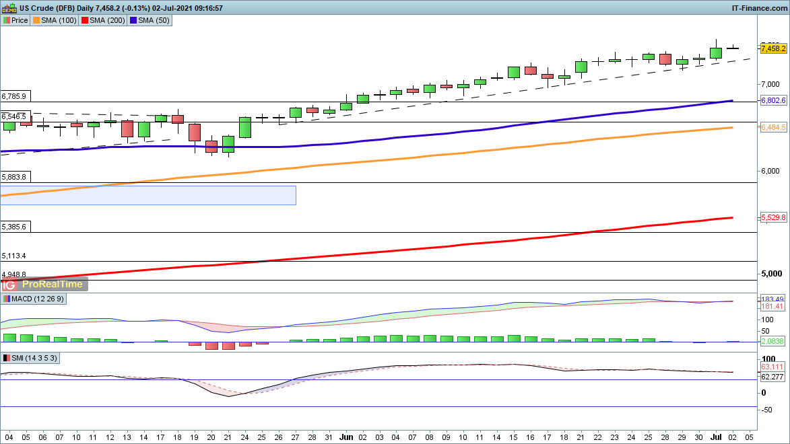Click the DEMO candlestick icon in title bar
The image size is (790, 444).
(9, 8)
